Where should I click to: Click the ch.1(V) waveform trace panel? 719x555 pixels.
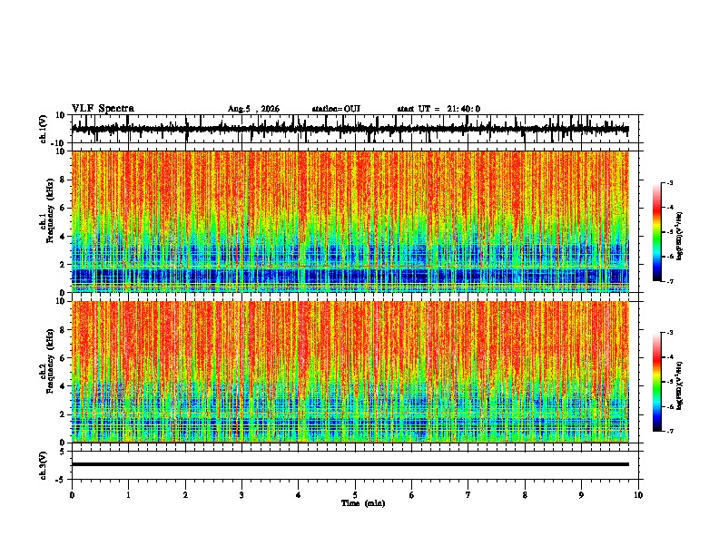coord(357,129)
